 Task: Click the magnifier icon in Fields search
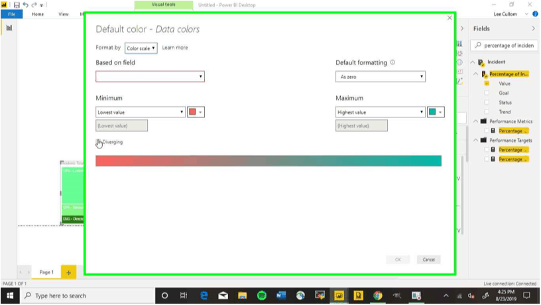click(x=478, y=45)
